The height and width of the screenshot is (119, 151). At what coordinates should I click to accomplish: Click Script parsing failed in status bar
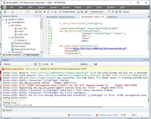[x=81, y=115]
